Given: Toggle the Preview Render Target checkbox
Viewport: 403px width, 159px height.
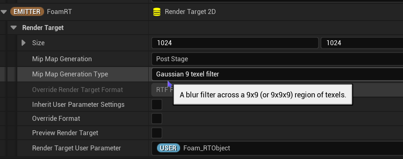Looking at the screenshot, I should [157, 133].
